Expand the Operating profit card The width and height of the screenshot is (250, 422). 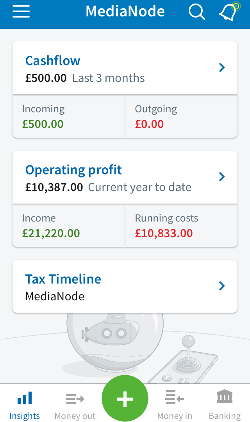point(221,177)
